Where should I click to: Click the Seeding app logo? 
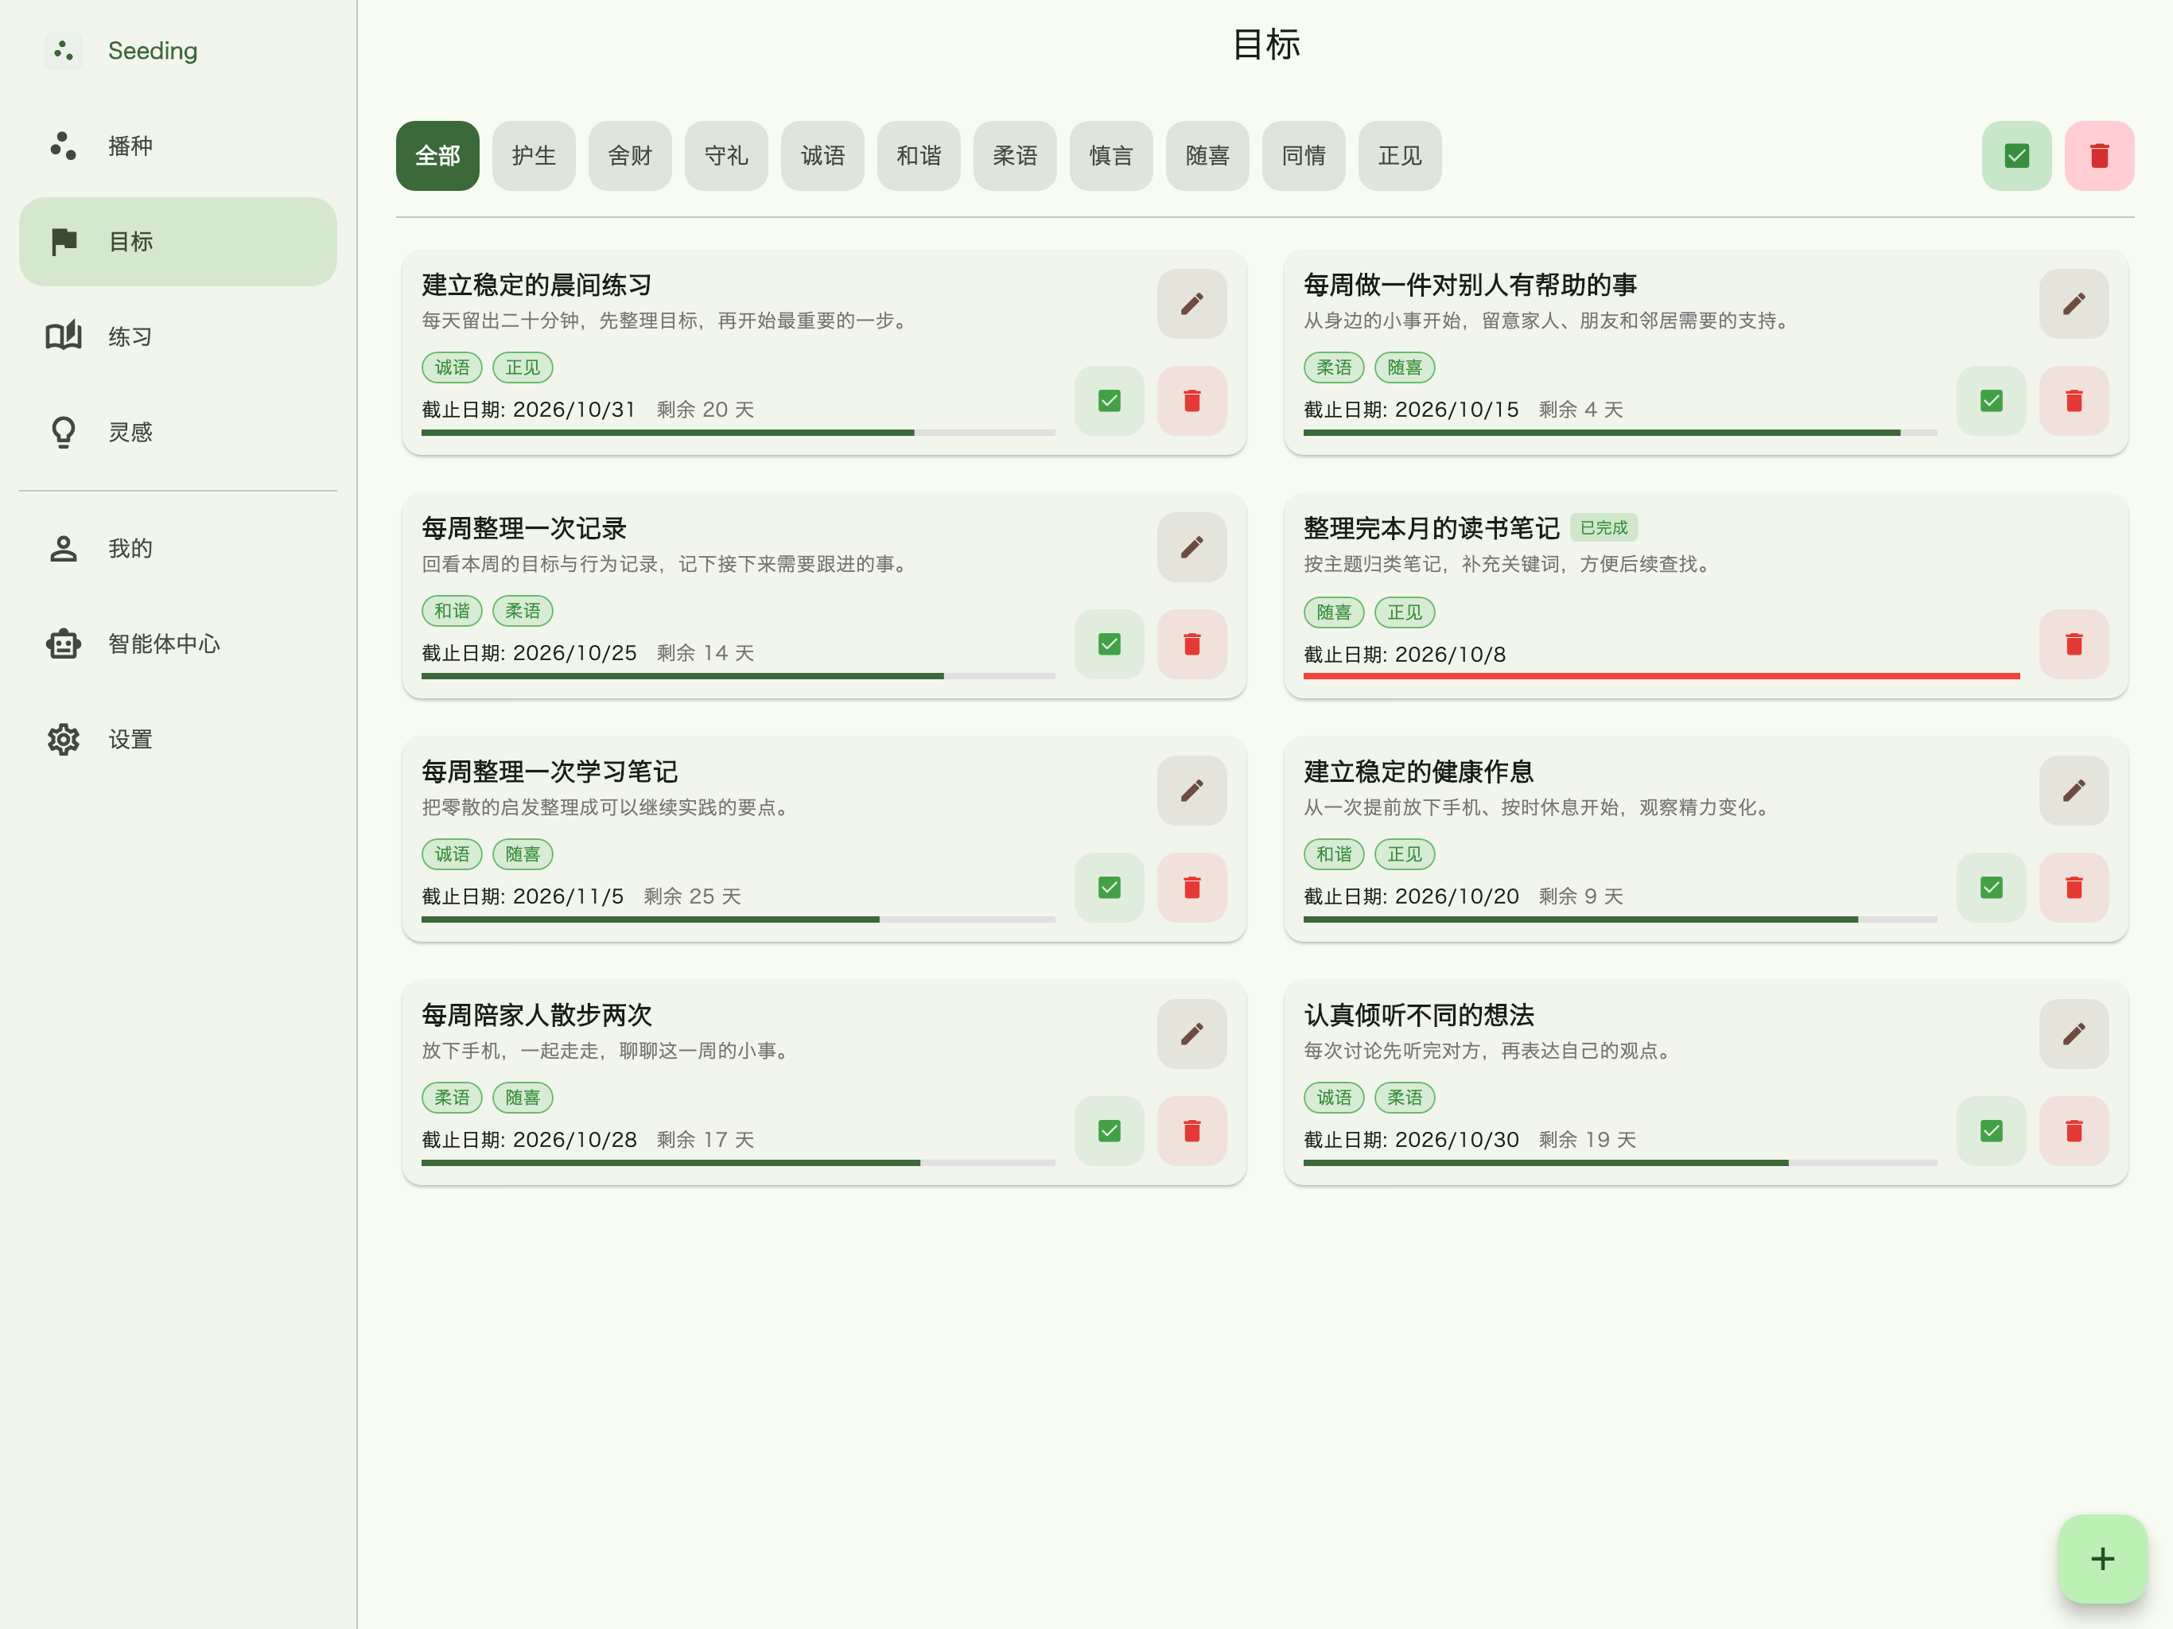pos(64,50)
